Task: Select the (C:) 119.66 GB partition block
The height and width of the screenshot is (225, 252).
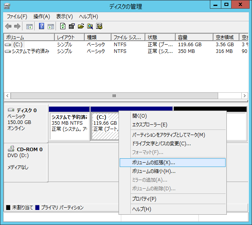Action: click(x=106, y=126)
